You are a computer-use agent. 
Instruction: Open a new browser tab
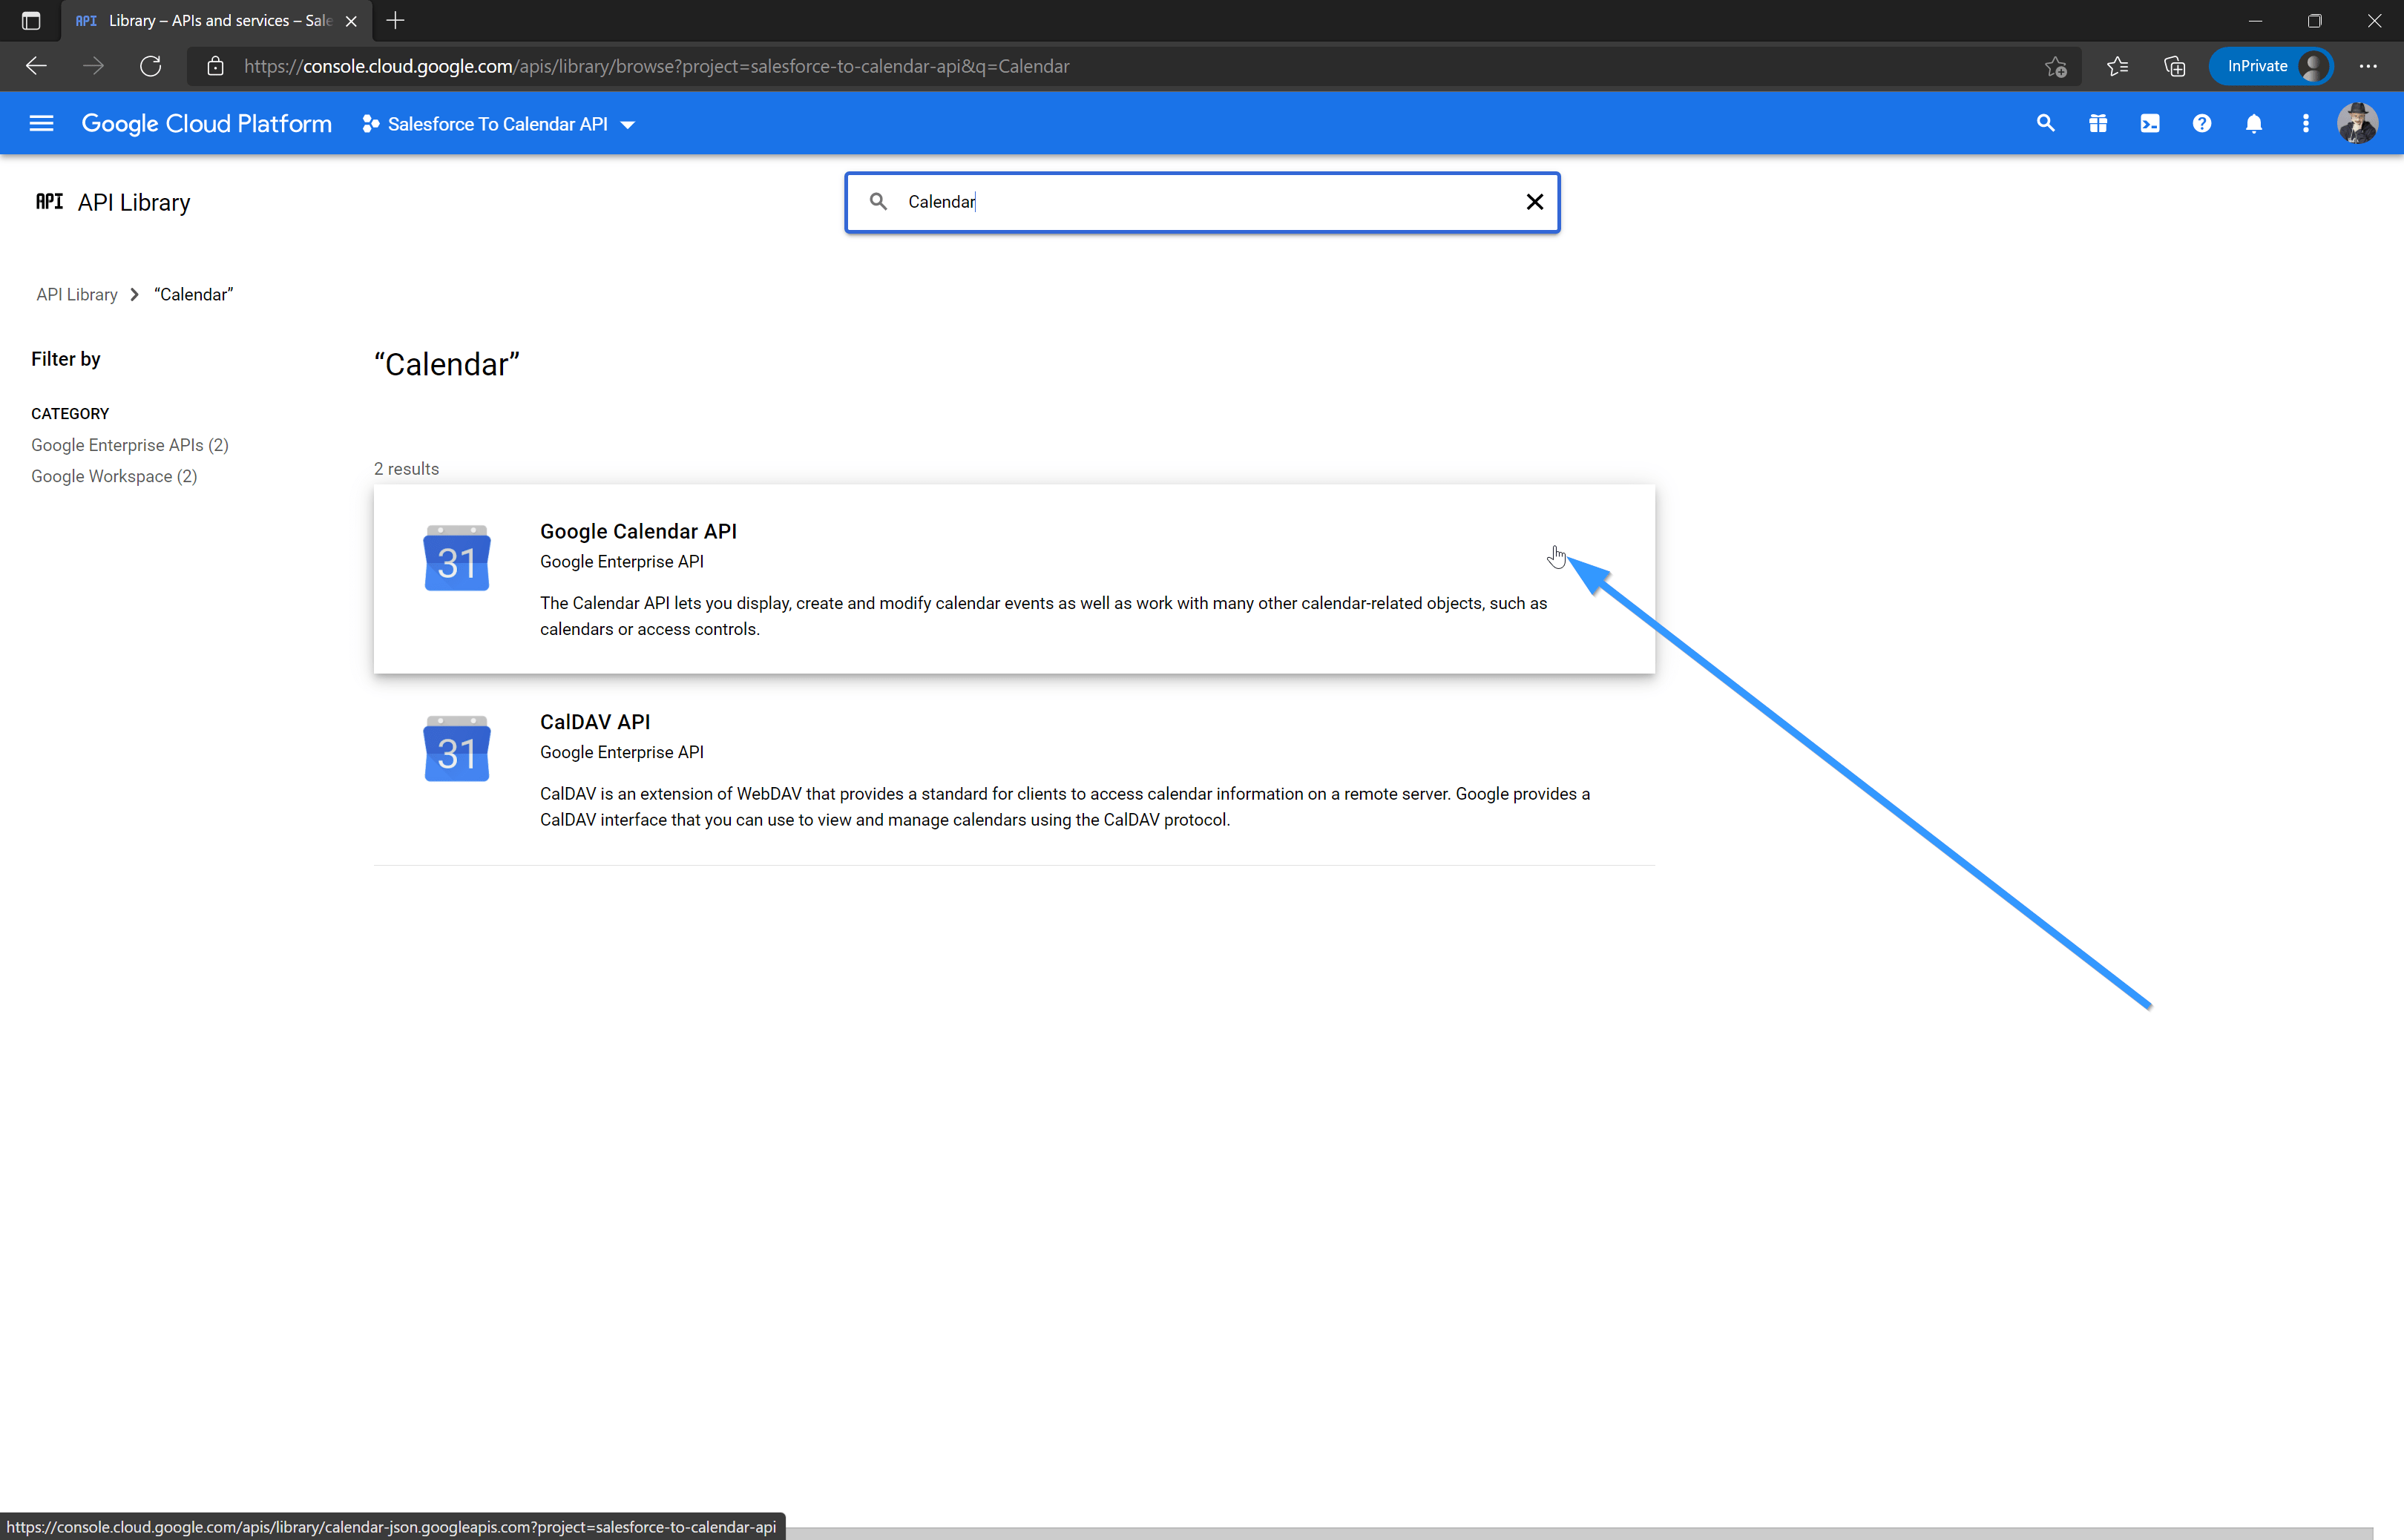click(x=395, y=20)
